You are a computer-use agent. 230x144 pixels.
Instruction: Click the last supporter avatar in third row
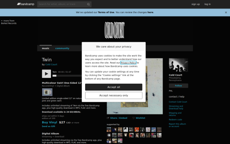(x=120, y=141)
